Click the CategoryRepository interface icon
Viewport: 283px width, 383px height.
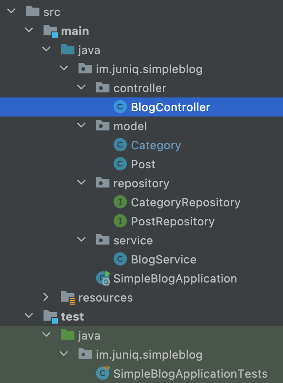120,202
